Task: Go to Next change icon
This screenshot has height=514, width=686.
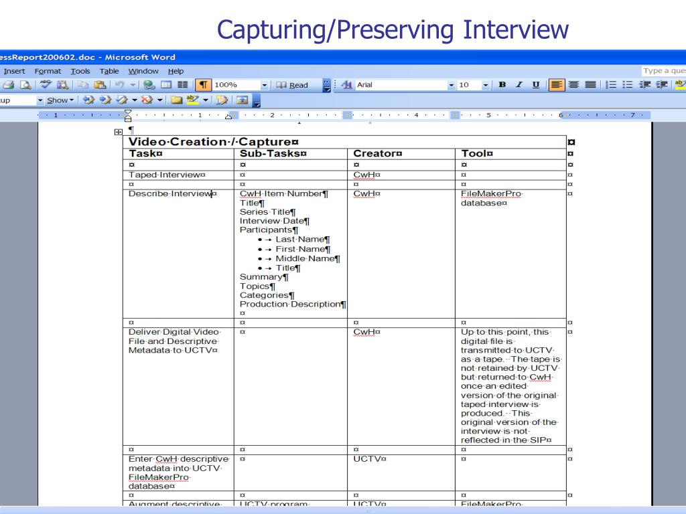Action: click(x=105, y=100)
